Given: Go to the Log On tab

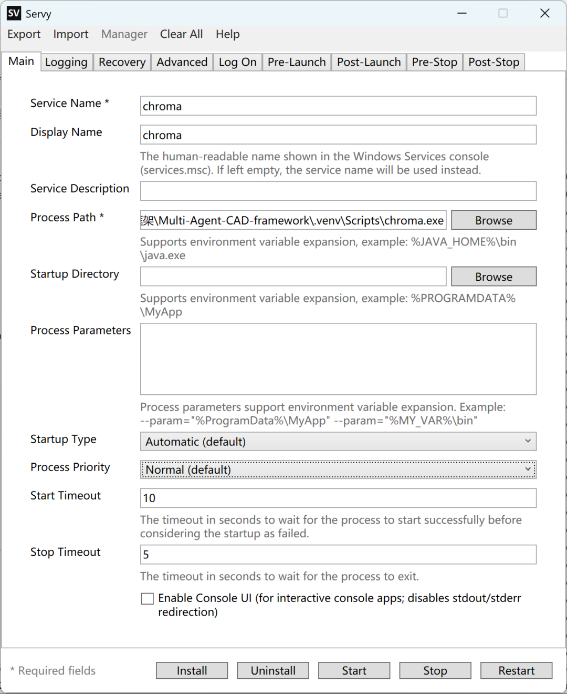Looking at the screenshot, I should (x=238, y=62).
